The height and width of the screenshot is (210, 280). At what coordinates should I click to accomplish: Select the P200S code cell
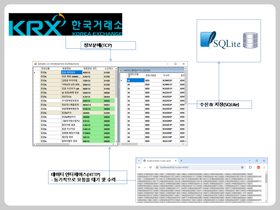click(93, 133)
